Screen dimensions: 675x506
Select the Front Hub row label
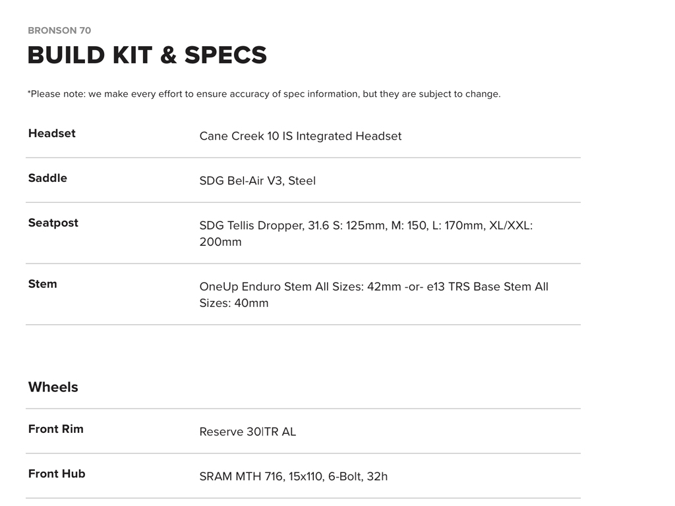click(56, 474)
